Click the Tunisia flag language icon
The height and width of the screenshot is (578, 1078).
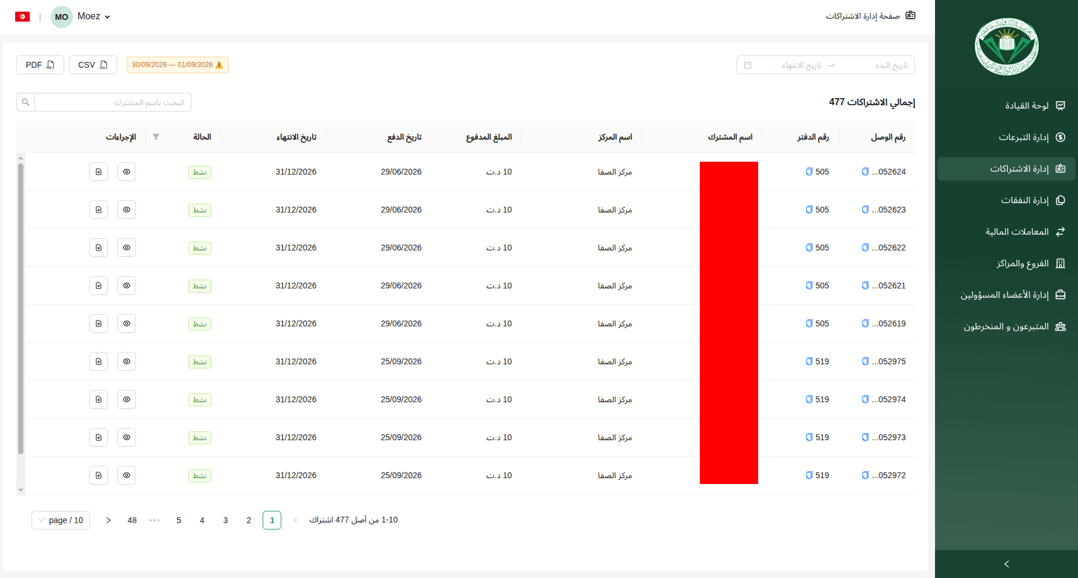tap(22, 16)
